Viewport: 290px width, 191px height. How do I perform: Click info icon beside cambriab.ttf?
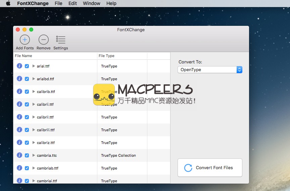(19, 168)
